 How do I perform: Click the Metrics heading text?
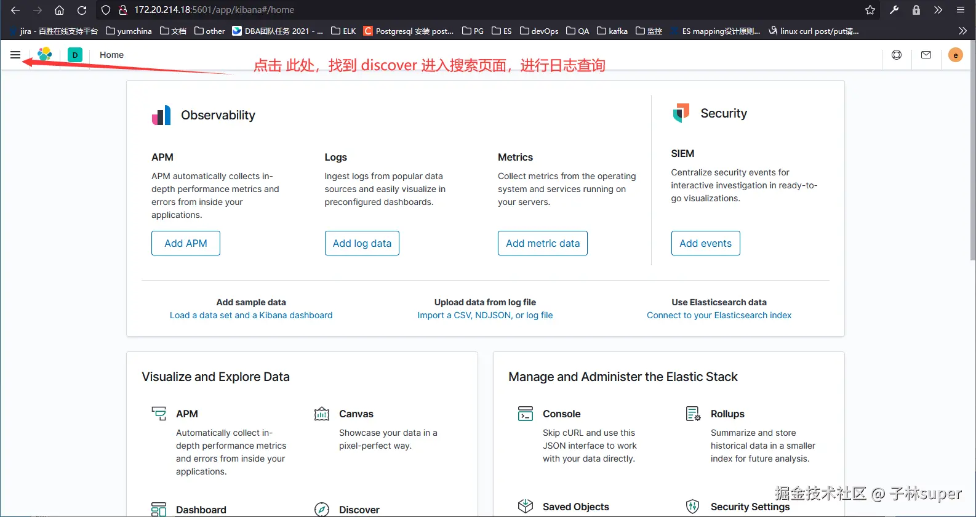click(516, 157)
